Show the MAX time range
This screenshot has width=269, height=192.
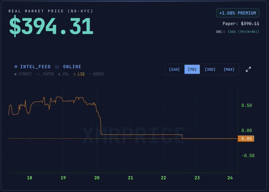point(229,69)
